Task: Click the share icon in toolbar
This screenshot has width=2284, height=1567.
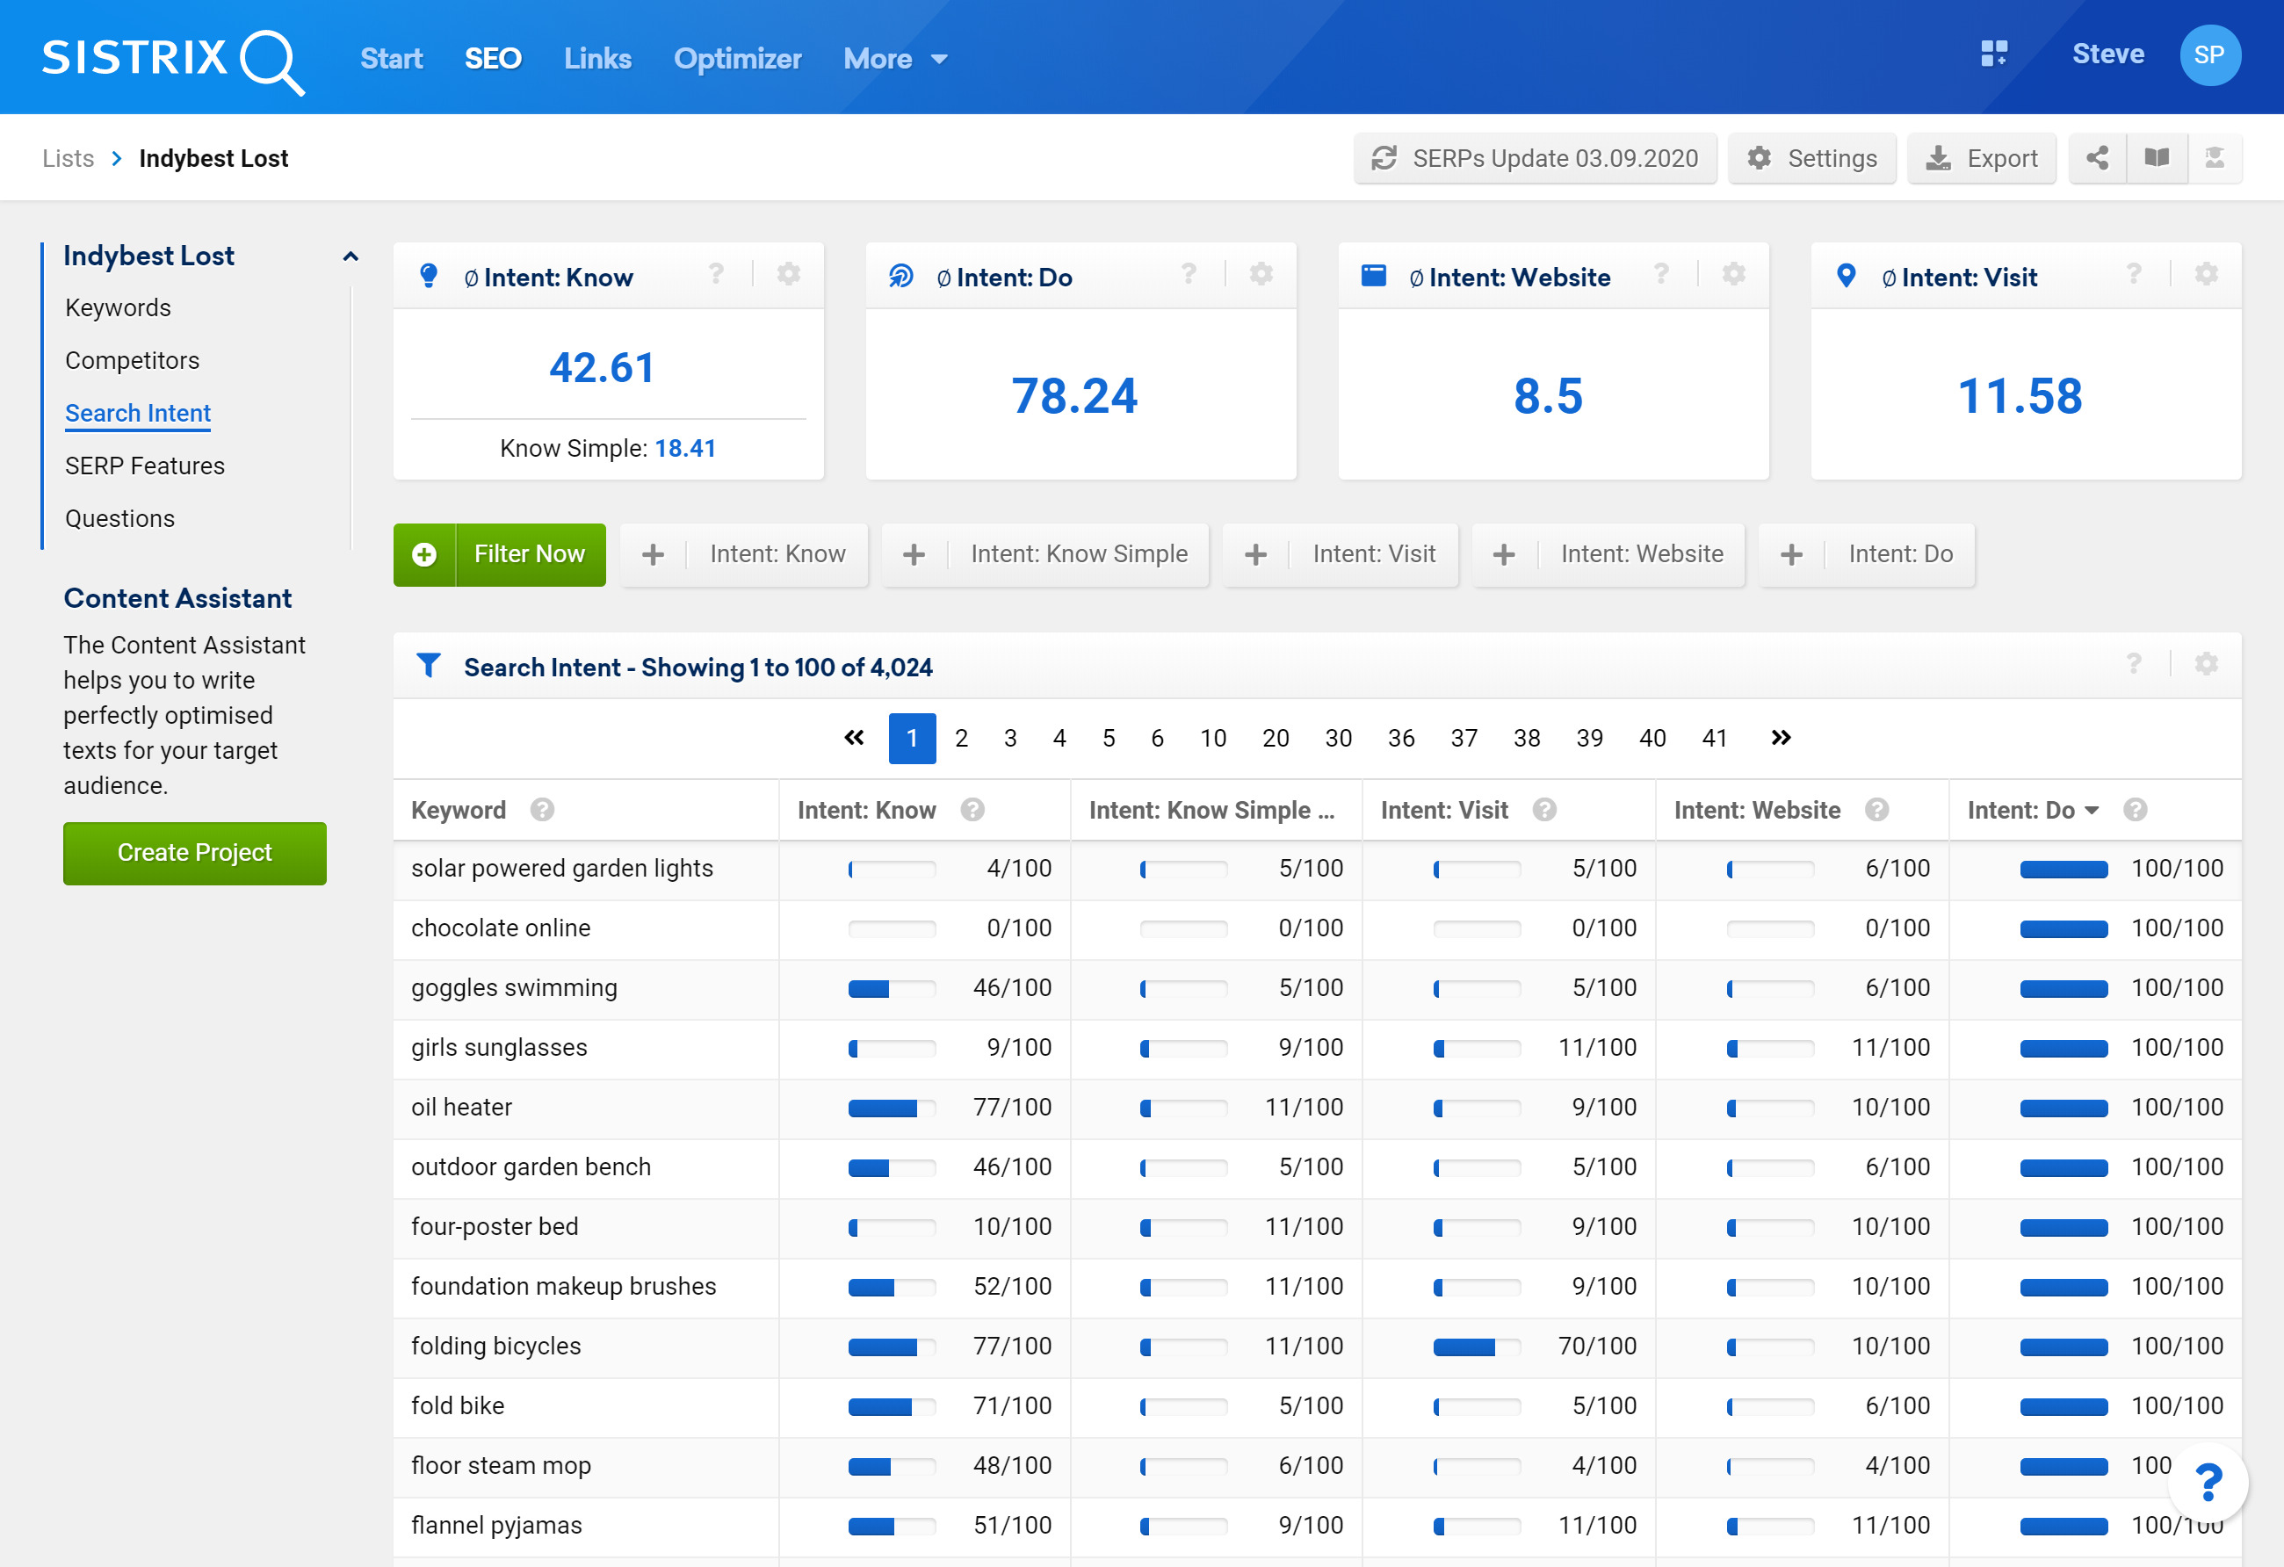Action: coord(2096,158)
